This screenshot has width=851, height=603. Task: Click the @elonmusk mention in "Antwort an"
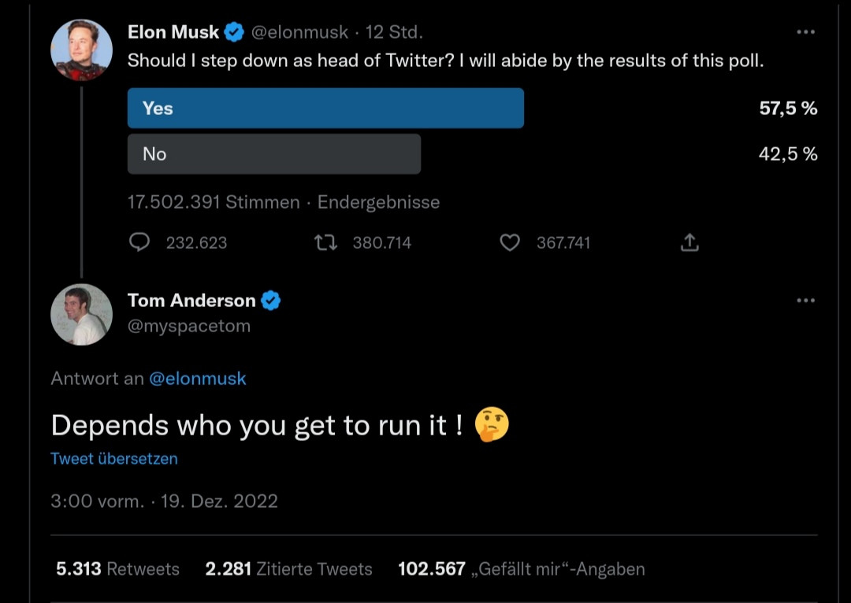pyautogui.click(x=197, y=379)
